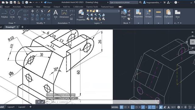Click the Plot printer icon

click(x=27, y=2)
